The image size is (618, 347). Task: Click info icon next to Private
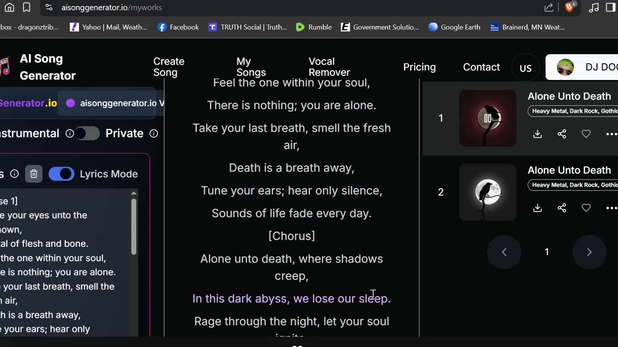pos(154,133)
